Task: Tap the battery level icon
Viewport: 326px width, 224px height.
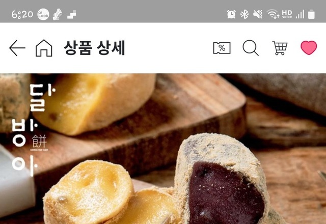Action: [311, 14]
